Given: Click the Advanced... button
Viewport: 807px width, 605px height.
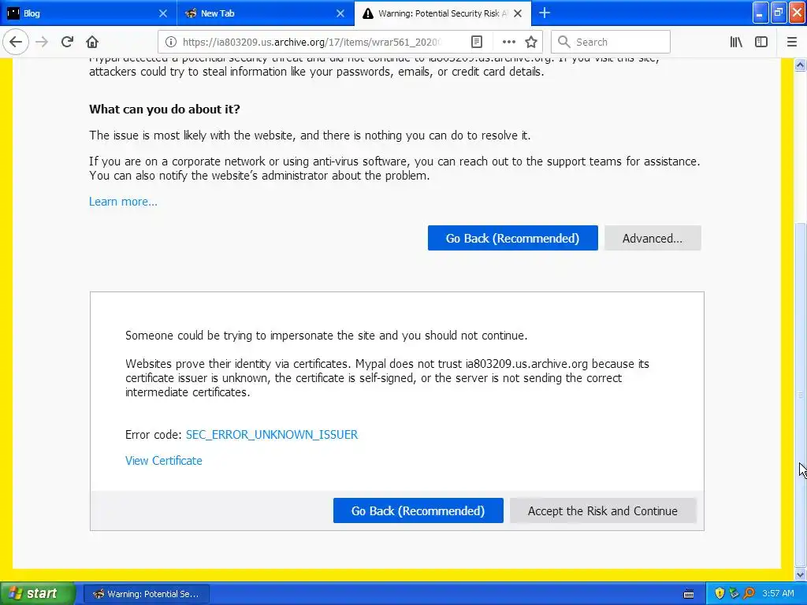Looking at the screenshot, I should pyautogui.click(x=653, y=238).
